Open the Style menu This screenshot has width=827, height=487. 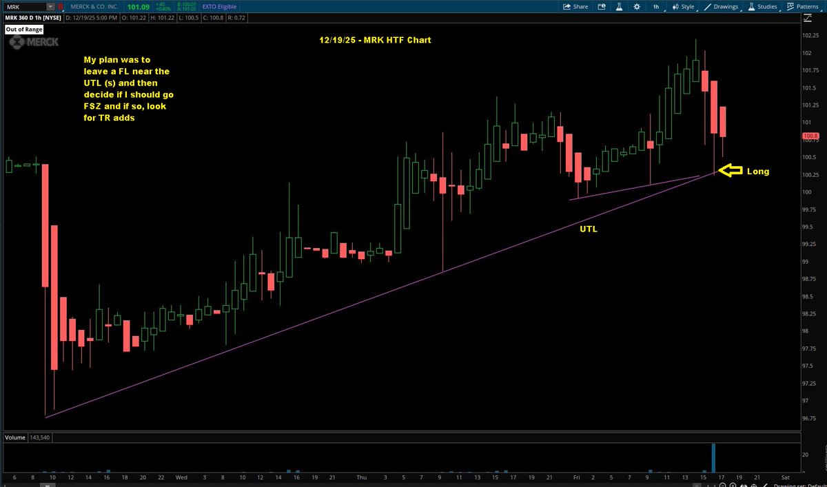pos(686,7)
